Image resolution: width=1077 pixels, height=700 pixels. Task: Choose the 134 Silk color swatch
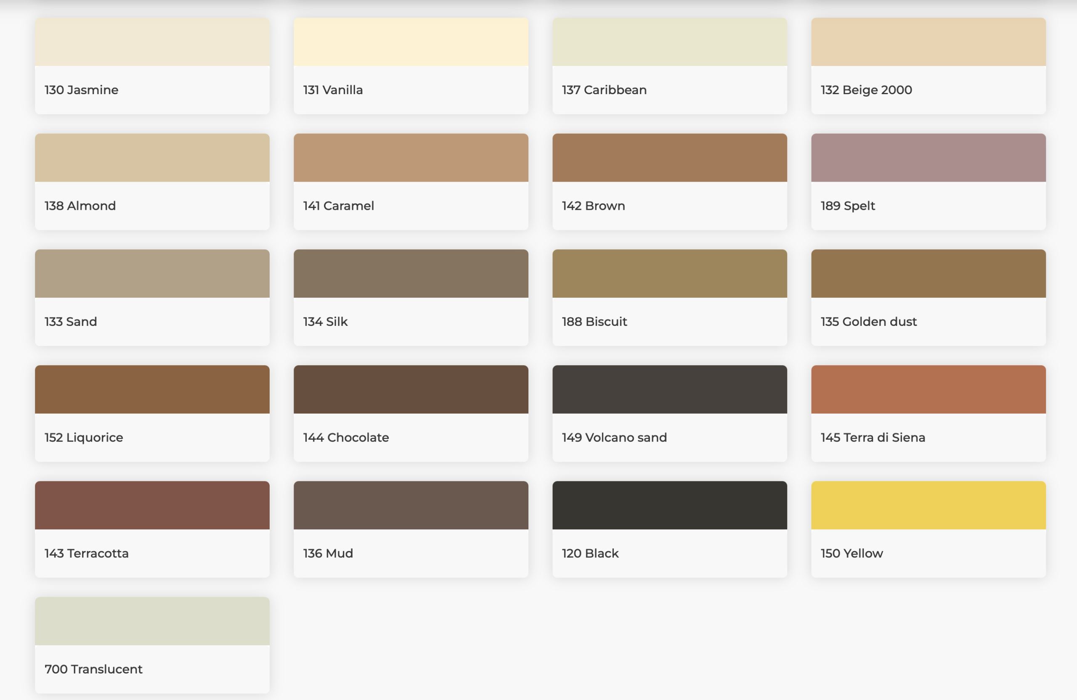(411, 274)
